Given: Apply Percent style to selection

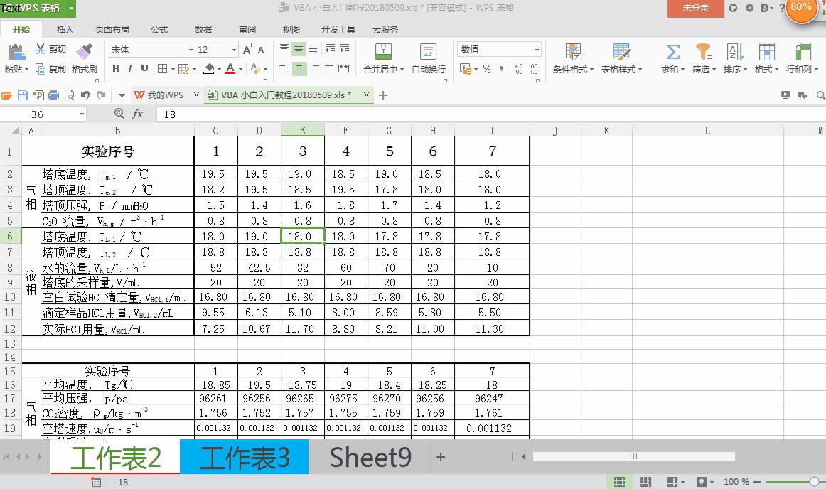Looking at the screenshot, I should click(488, 69).
